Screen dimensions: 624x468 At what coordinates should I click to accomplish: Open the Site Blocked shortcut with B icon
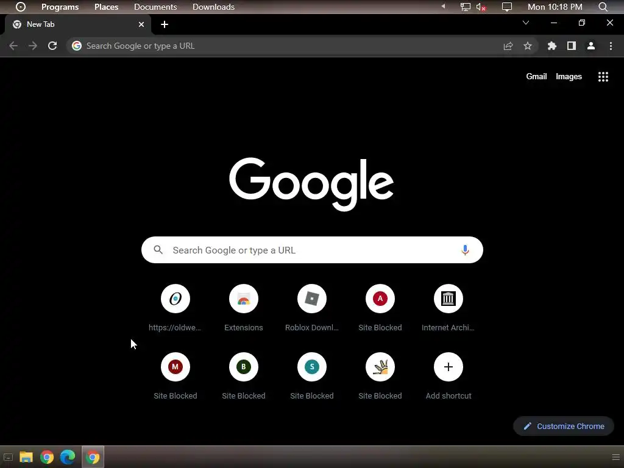[x=244, y=376]
